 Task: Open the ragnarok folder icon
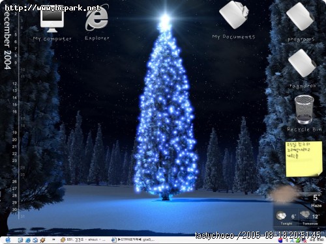[302, 63]
